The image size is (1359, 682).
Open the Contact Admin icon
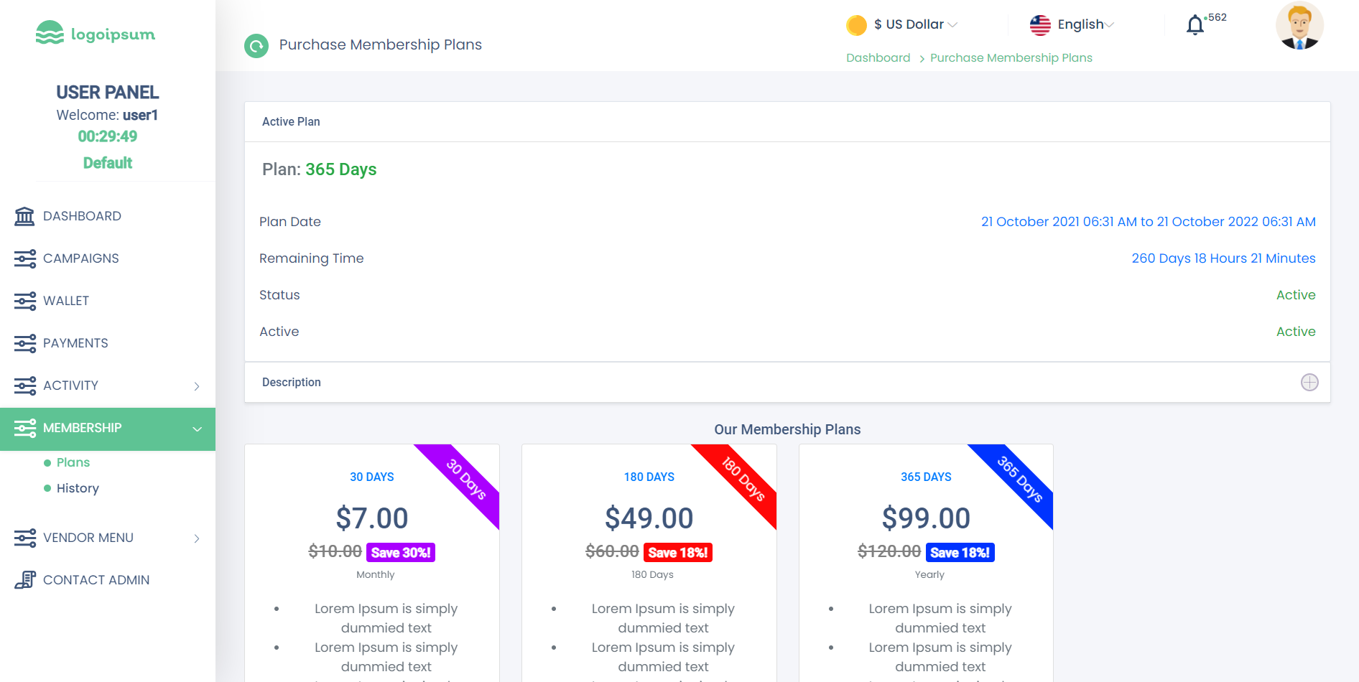pos(24,579)
